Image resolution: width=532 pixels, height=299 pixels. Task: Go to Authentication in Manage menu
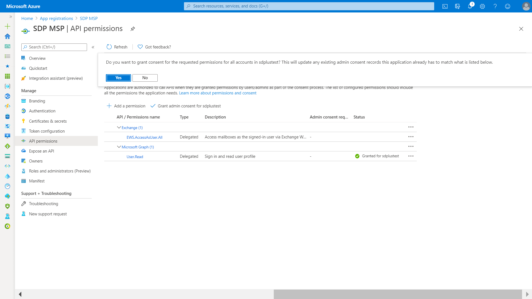42,111
